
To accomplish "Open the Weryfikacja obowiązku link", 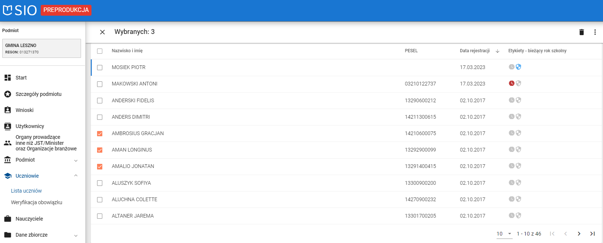I will (37, 202).
